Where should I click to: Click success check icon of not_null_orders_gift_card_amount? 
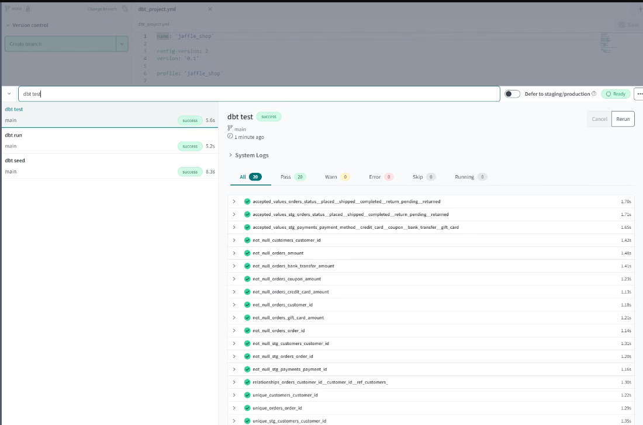pyautogui.click(x=247, y=318)
